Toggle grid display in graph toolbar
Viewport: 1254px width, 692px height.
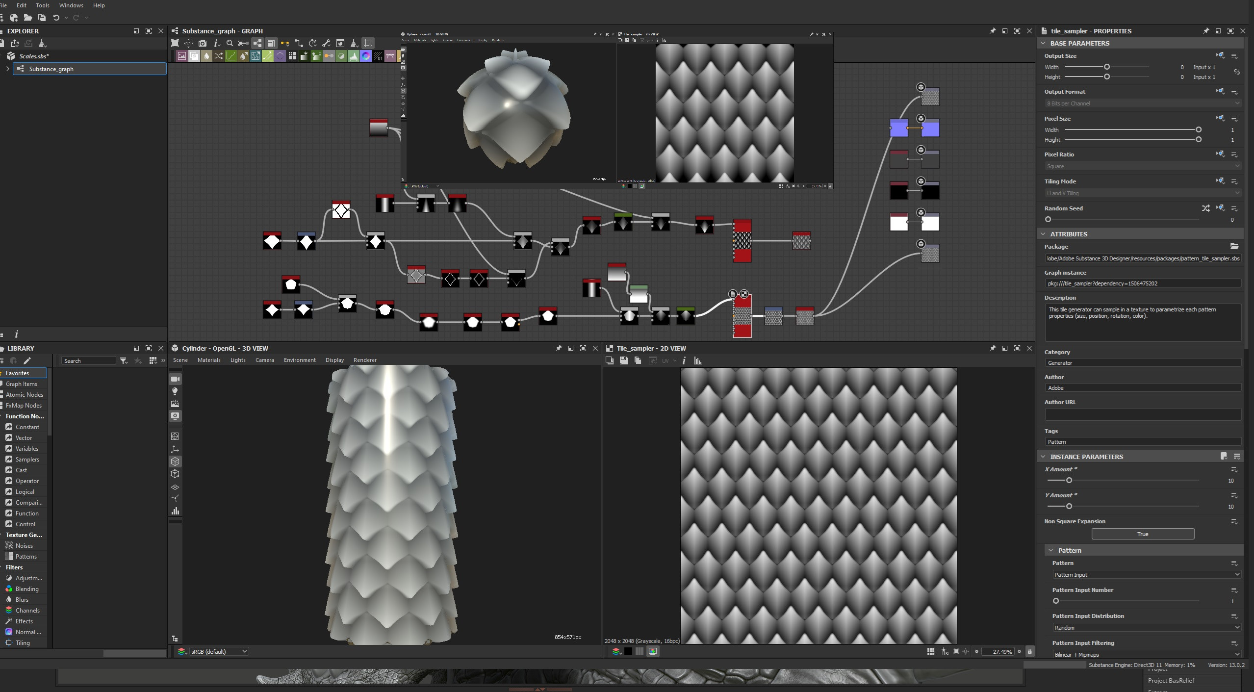click(x=368, y=43)
